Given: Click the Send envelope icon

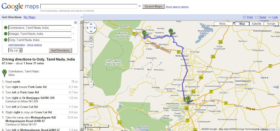Looking at the screenshot, I should click(257, 17).
